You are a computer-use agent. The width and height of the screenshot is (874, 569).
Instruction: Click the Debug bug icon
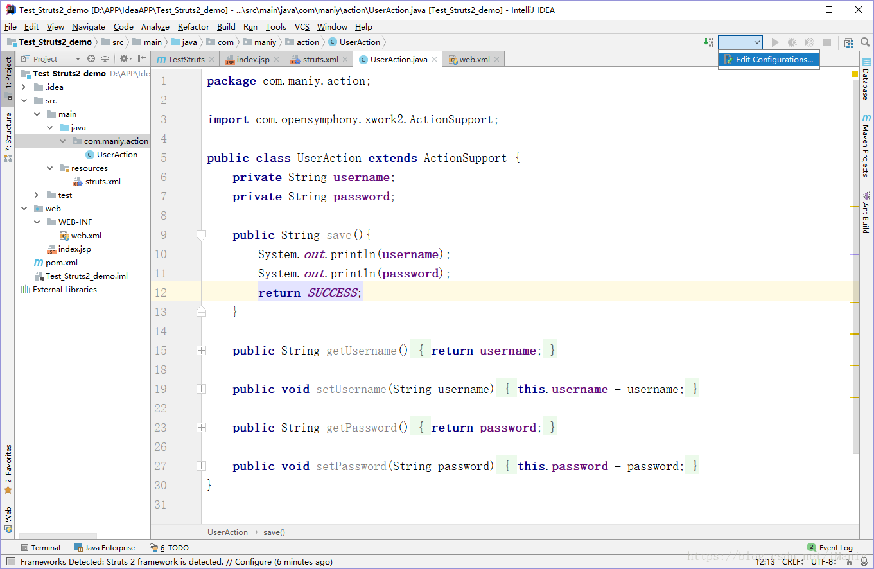792,42
